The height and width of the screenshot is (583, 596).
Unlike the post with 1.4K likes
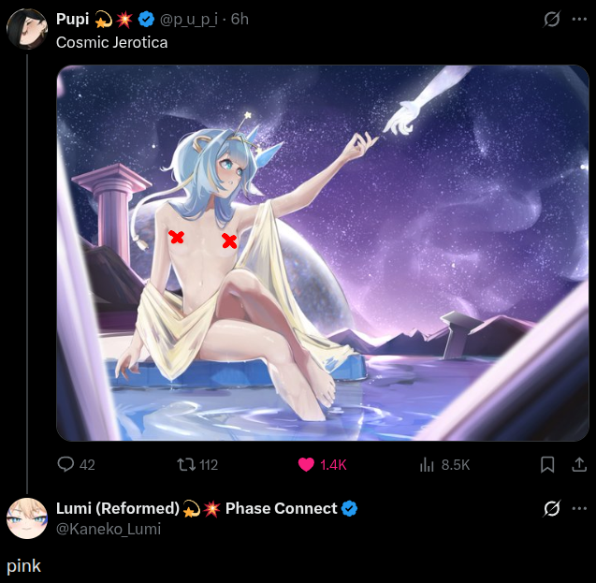[x=306, y=464]
